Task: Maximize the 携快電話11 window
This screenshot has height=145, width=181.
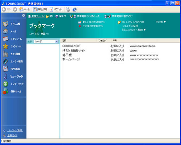Action: click(x=173, y=3)
